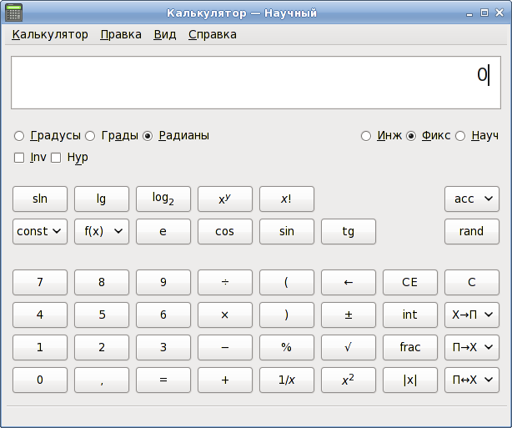512x428 pixels.
Task: Maximize the calculator window
Action: 484,13
